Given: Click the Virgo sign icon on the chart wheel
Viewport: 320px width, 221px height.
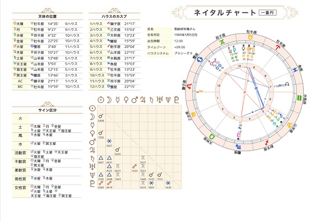Looking at the screenshot, I should pos(193,115).
